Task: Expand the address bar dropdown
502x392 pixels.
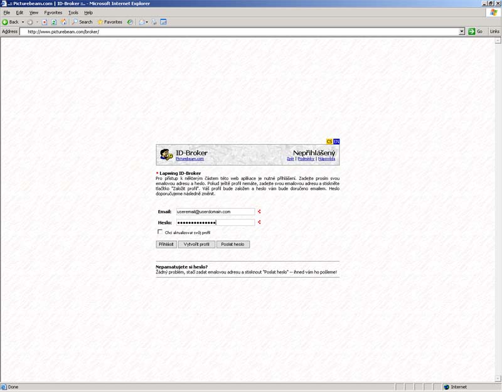Action: [x=462, y=31]
